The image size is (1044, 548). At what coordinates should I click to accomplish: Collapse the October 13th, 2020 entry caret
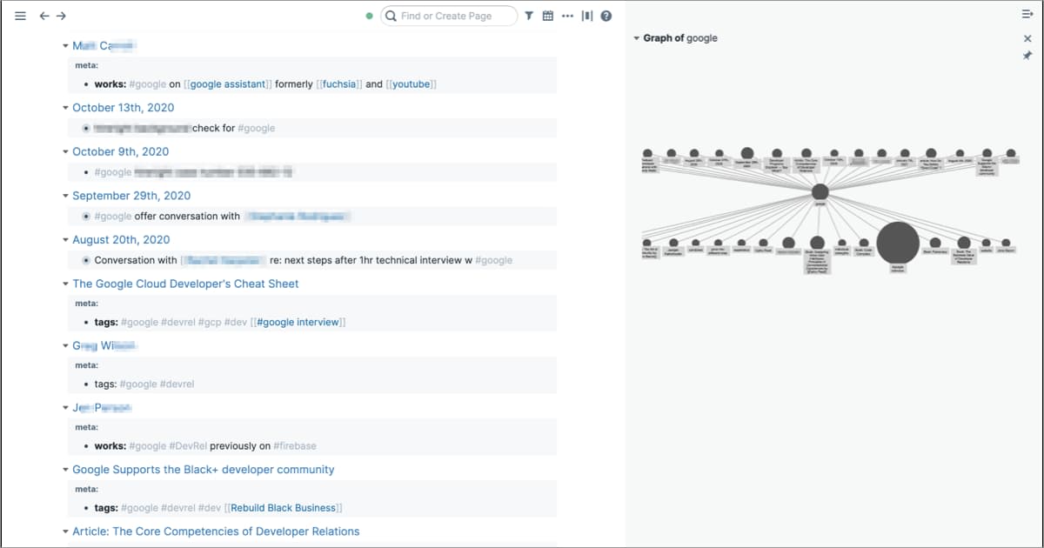point(65,108)
